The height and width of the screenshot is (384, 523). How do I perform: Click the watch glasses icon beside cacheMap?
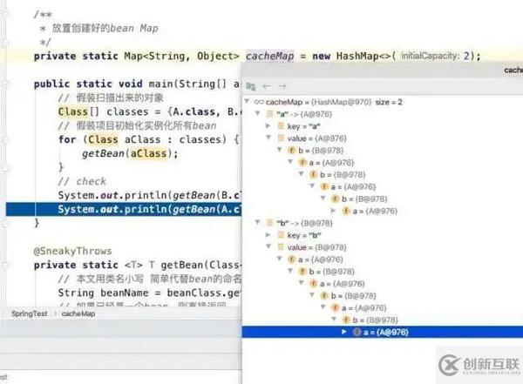coord(259,102)
